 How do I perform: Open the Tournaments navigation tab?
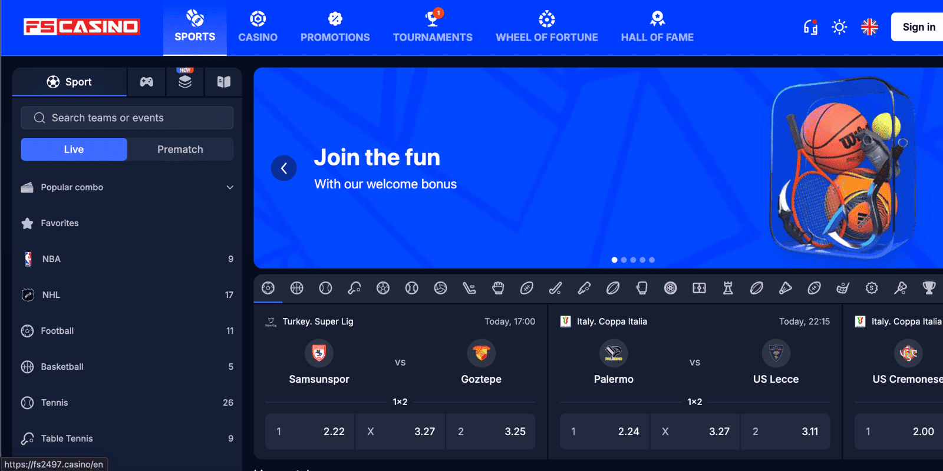coord(433,28)
